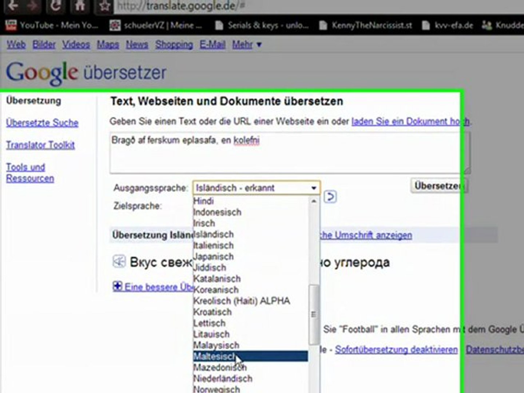Click the 'Eine bessere Üb…' suggestion link
The width and height of the screenshot is (524, 393).
pyautogui.click(x=158, y=287)
